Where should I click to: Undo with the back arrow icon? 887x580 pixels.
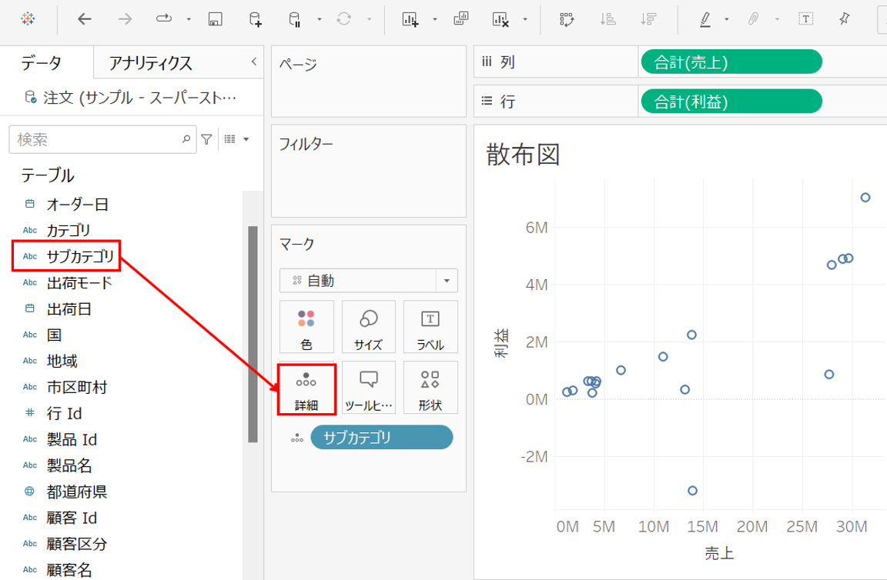(84, 19)
